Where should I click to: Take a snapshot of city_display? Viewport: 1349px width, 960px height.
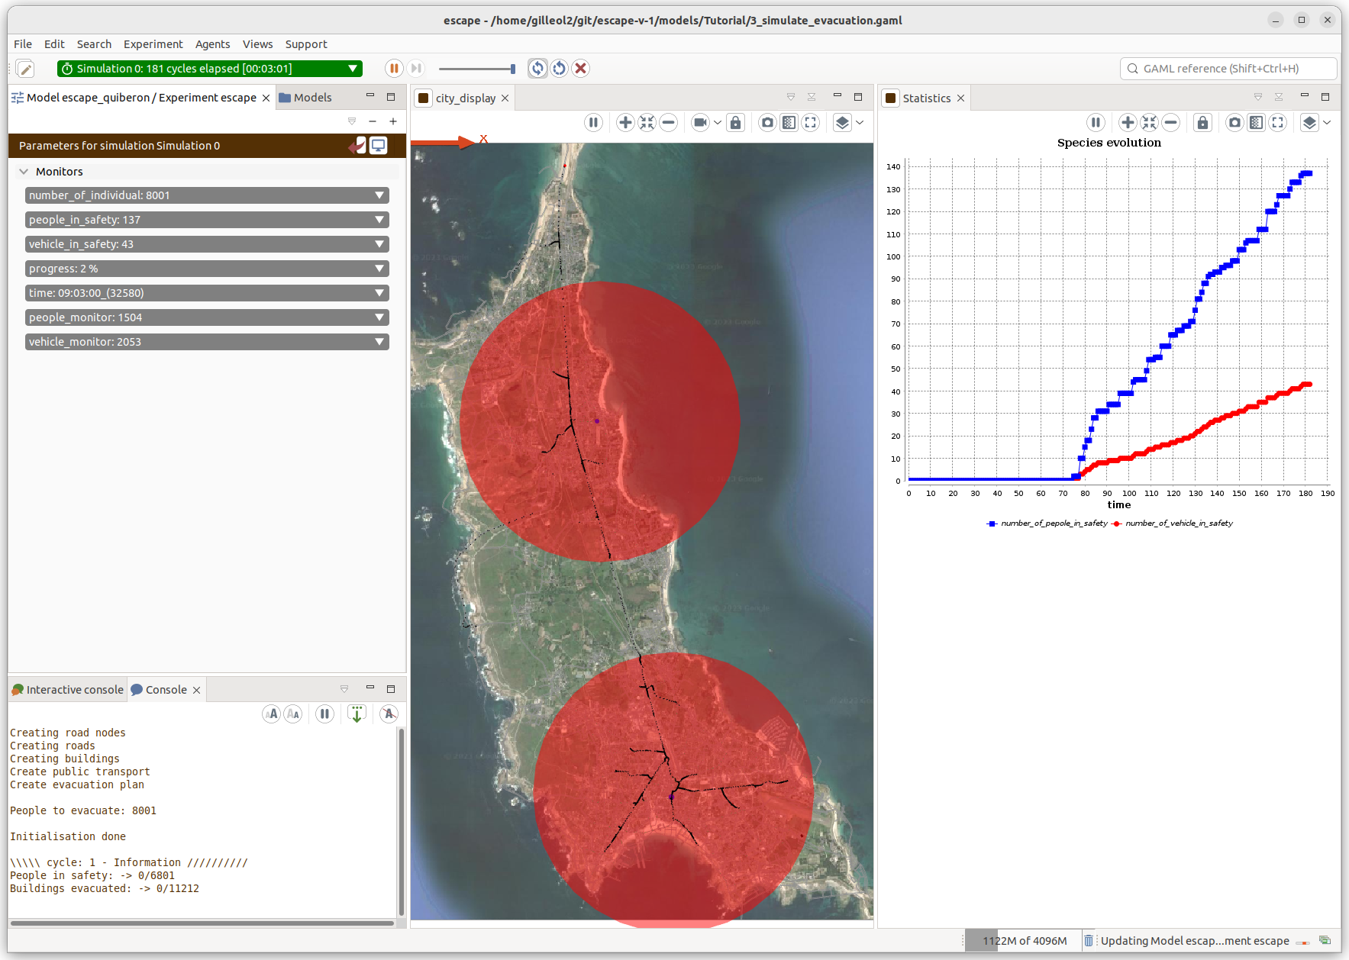tap(767, 123)
